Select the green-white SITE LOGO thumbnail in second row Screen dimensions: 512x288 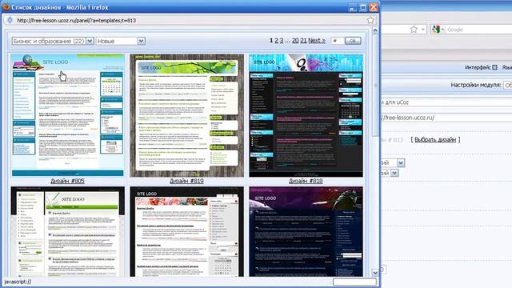coord(67,231)
